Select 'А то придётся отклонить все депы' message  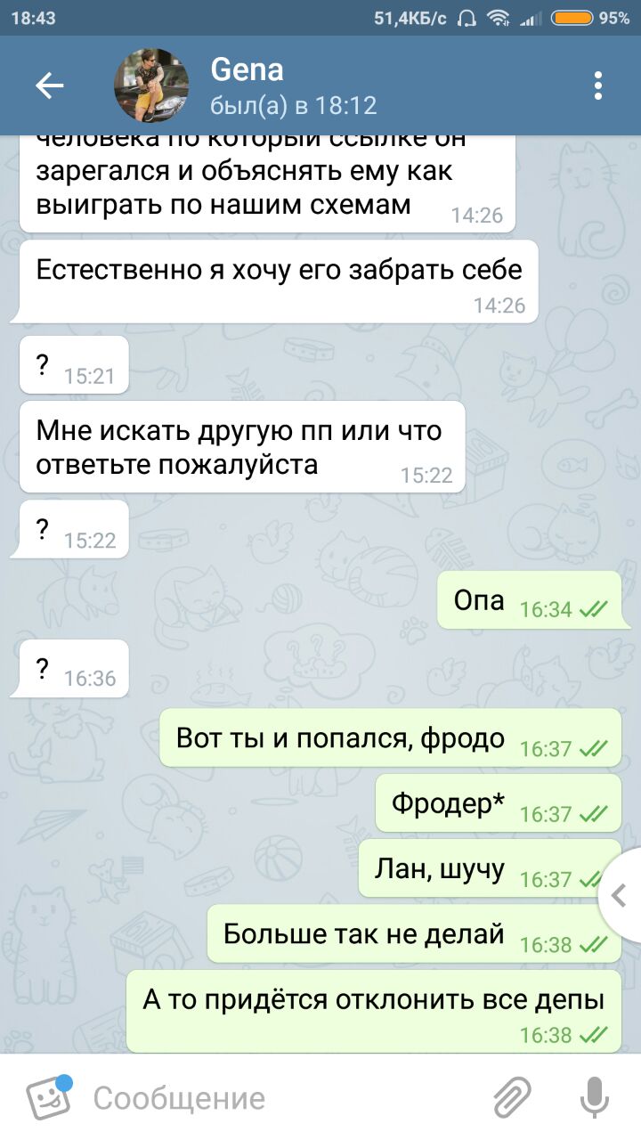[374, 1012]
